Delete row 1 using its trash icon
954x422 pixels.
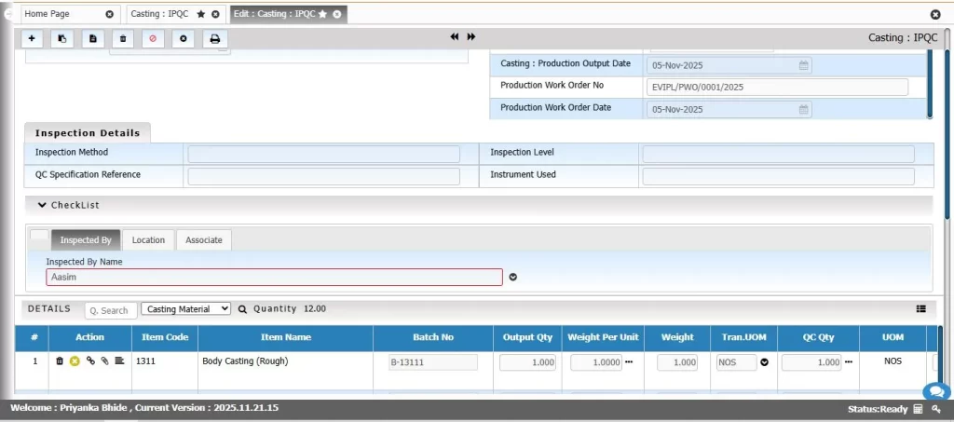click(x=60, y=361)
